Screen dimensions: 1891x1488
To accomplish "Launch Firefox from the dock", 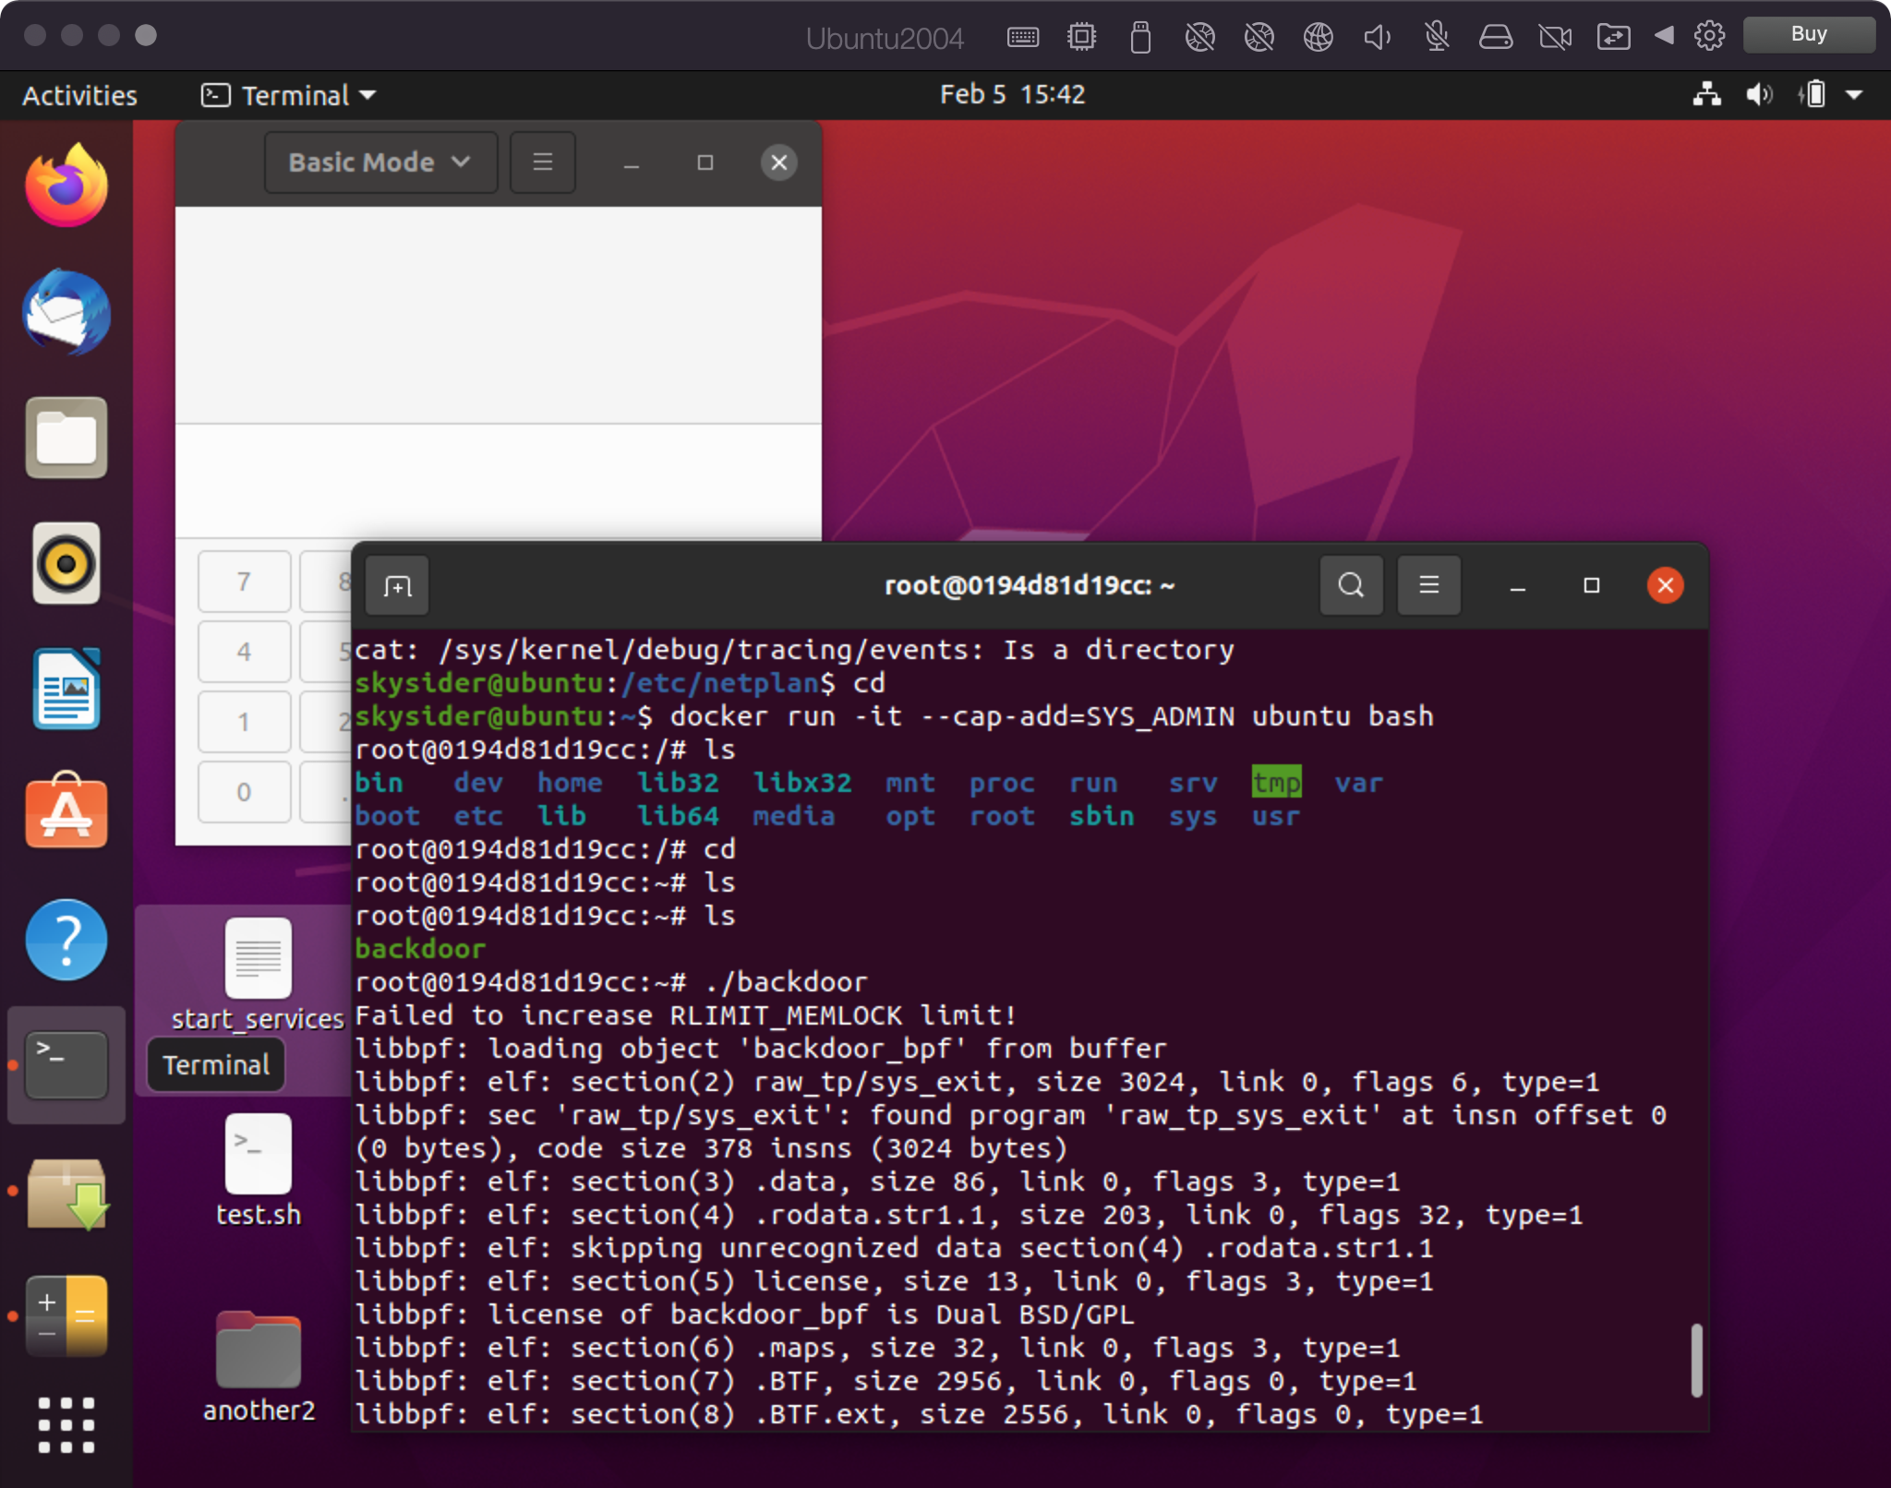I will (x=66, y=186).
